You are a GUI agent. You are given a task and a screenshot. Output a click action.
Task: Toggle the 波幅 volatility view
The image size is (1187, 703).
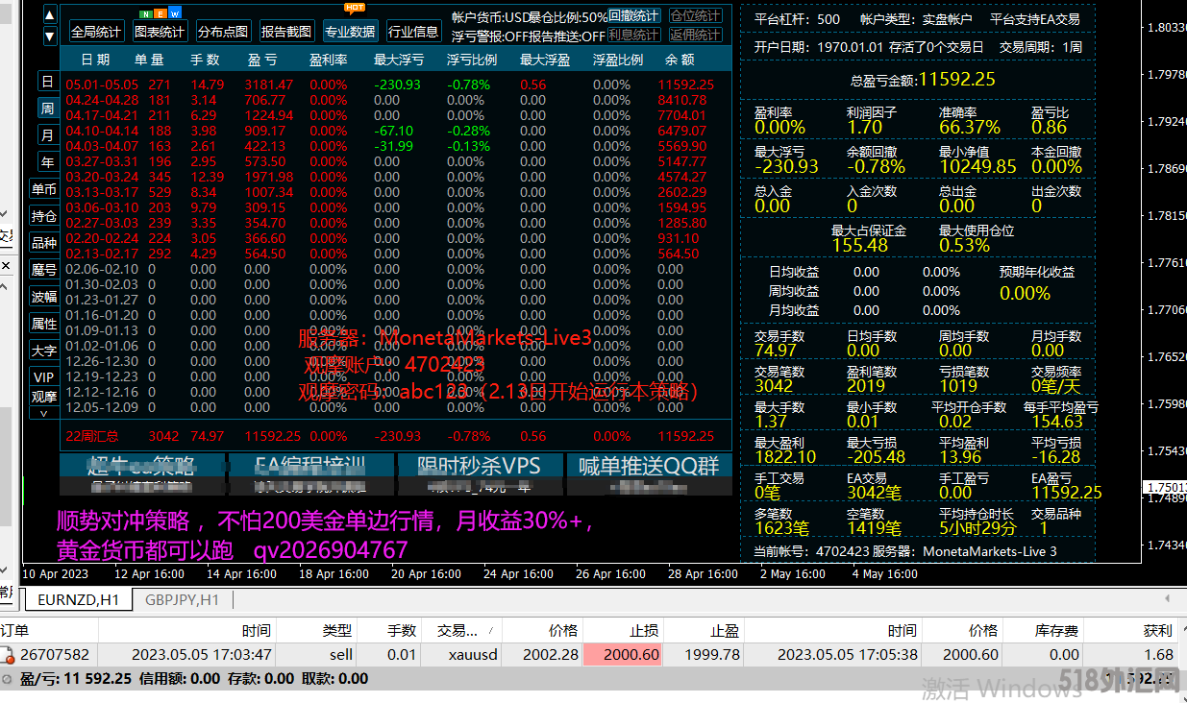tap(44, 297)
